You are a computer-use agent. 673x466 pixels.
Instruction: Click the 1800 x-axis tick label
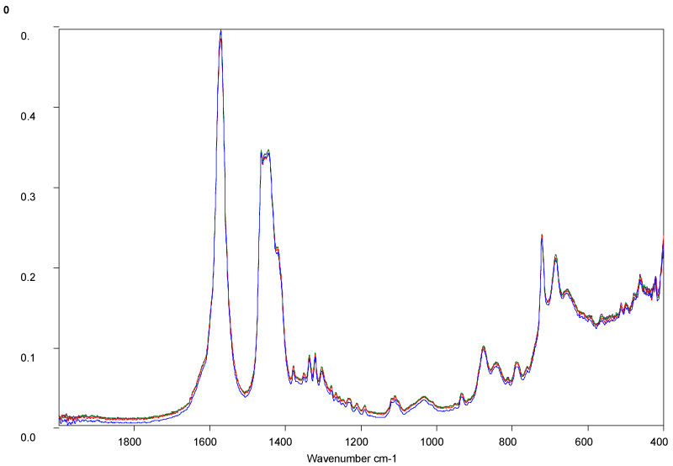(x=130, y=442)
